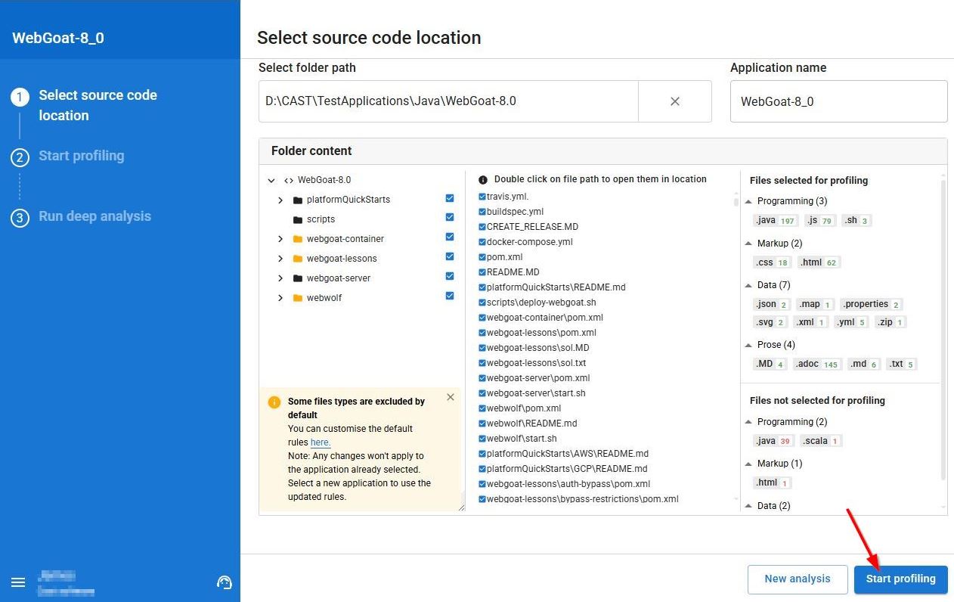Uncheck the pom.xml file checkbox
The image size is (954, 602).
click(x=482, y=257)
